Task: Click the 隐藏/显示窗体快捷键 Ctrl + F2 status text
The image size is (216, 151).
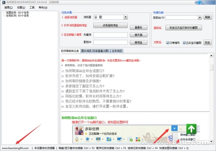Action: pyautogui.click(x=77, y=148)
